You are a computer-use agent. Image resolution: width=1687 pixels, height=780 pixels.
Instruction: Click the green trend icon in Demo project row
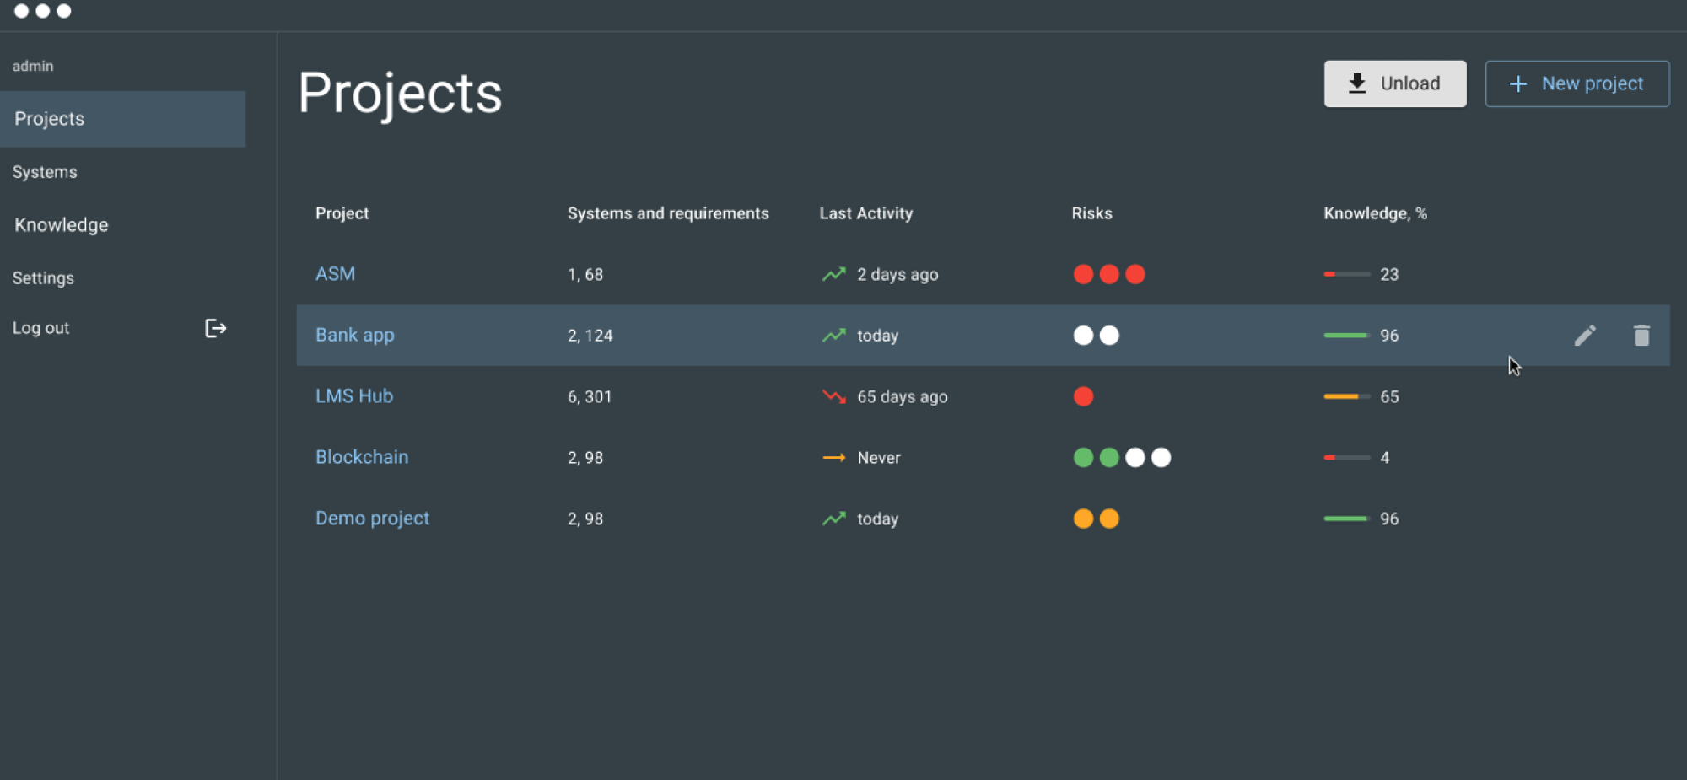coord(833,519)
